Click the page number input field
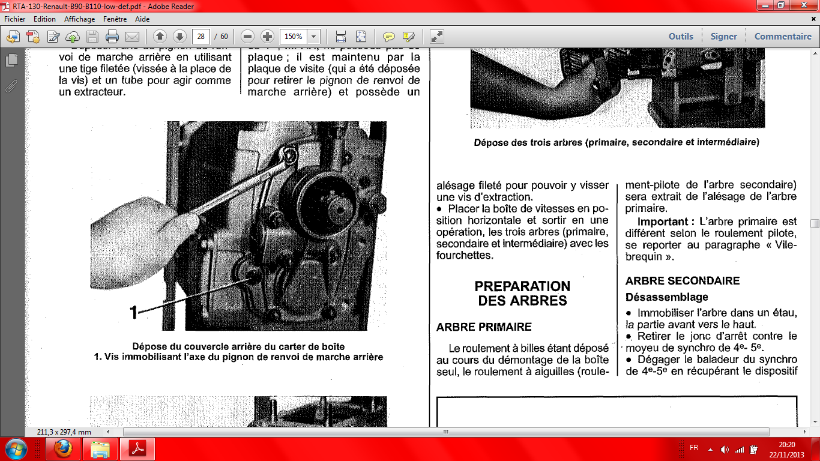820x461 pixels. pyautogui.click(x=200, y=37)
